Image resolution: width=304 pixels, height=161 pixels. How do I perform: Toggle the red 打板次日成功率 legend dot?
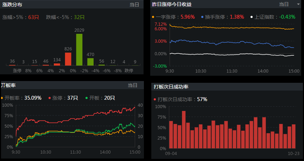155,99
